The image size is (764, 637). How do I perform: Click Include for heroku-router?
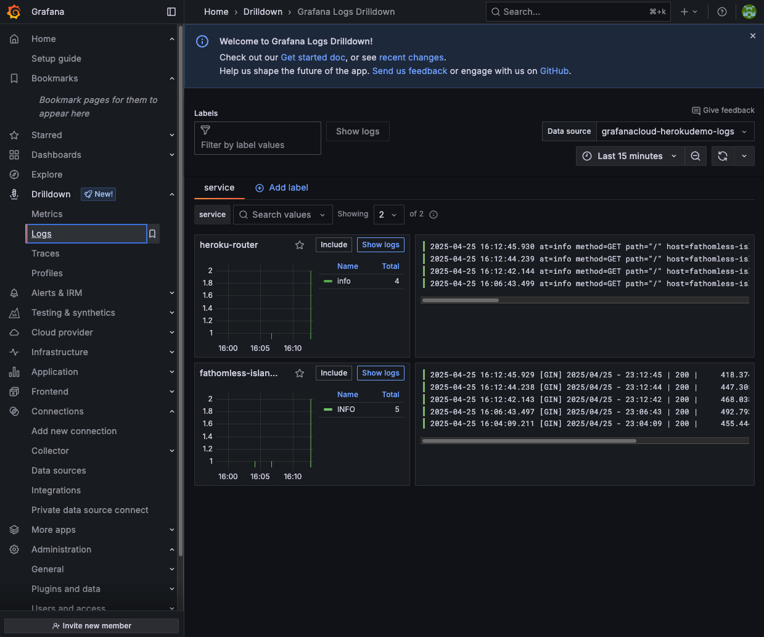pos(334,245)
